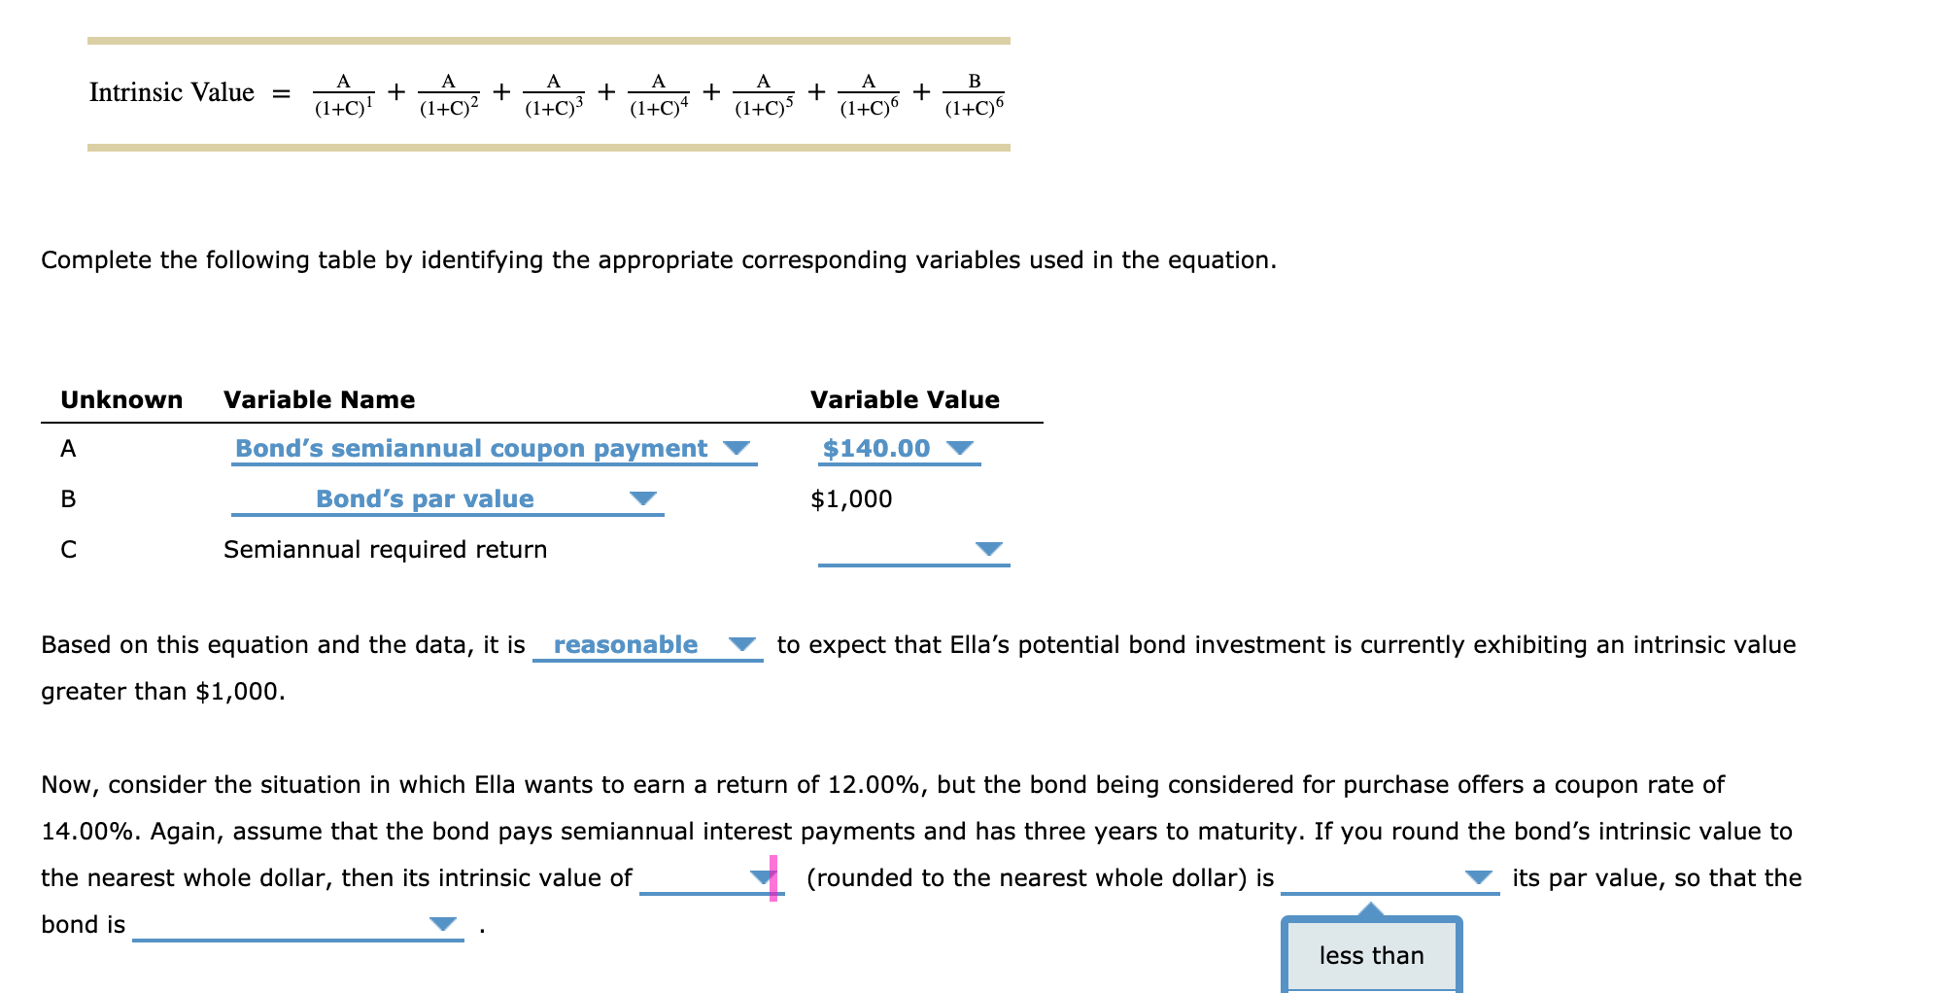Click the highlighted 'less than' option box

tap(1370, 955)
